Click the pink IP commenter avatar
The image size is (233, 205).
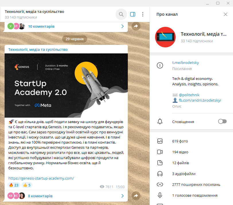(x=16, y=26)
